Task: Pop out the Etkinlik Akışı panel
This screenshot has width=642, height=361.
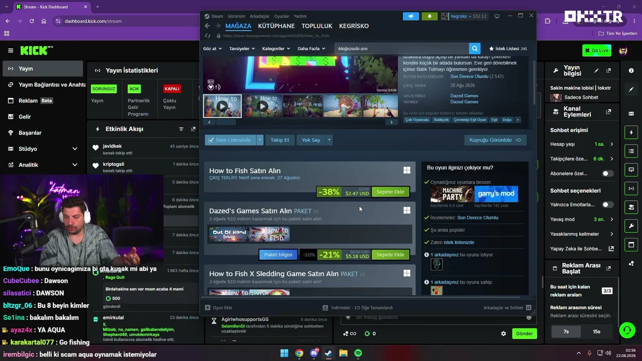Action: coord(193,129)
